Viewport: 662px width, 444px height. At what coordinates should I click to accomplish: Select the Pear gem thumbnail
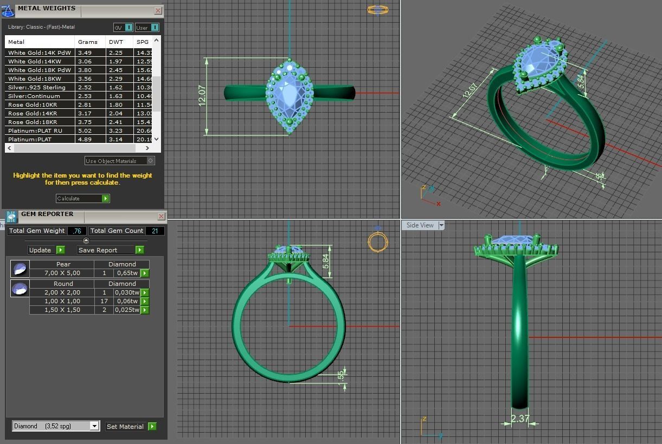tap(20, 269)
